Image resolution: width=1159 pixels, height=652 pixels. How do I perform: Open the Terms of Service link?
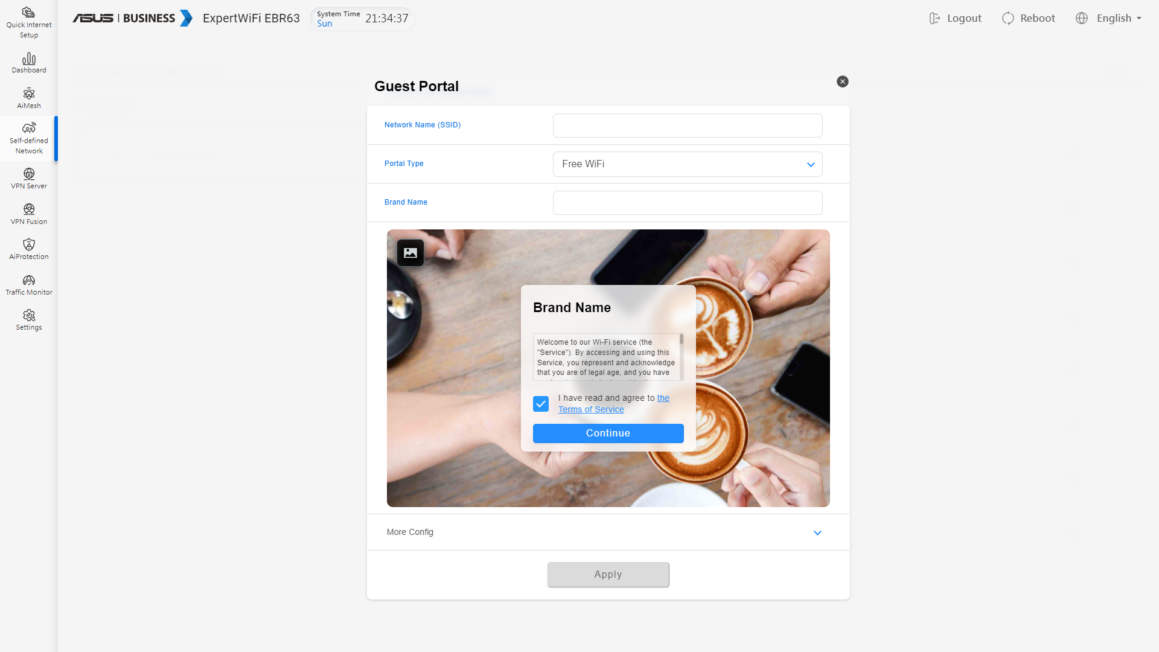(591, 409)
